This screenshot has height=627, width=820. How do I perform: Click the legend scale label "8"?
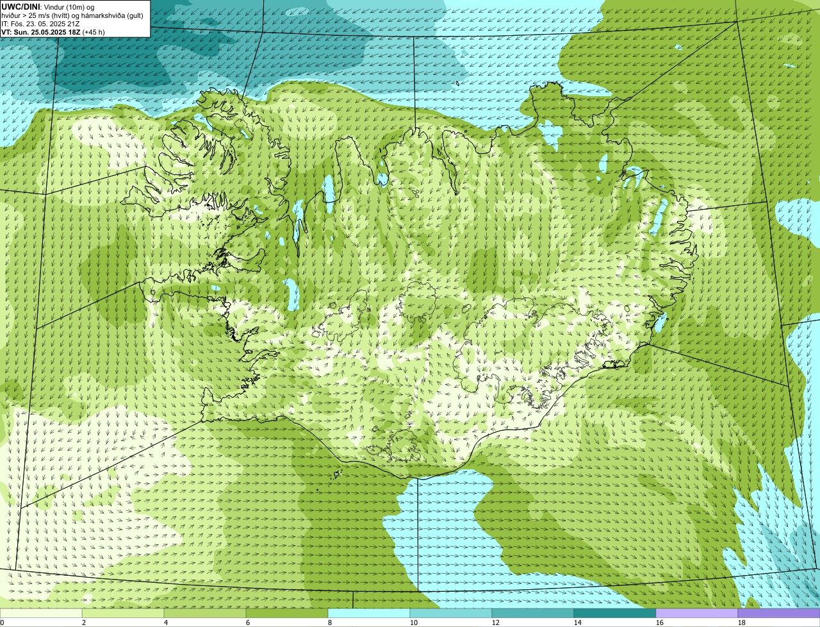(x=330, y=623)
